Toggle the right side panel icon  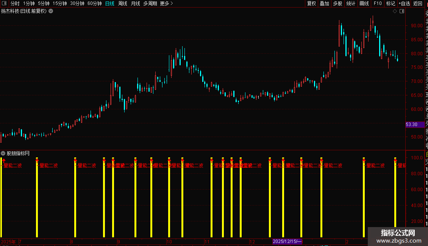tap(402, 11)
